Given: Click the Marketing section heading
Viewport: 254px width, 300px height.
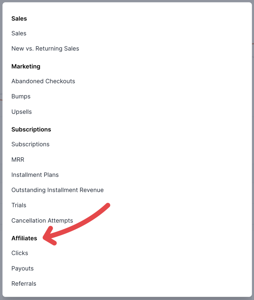Looking at the screenshot, I should 26,67.
